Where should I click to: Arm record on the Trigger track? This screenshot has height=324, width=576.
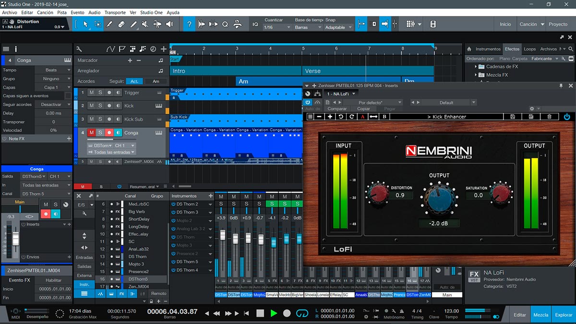[x=109, y=93]
